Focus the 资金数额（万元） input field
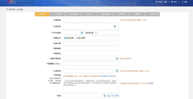The height and width of the screenshot is (99, 193). (x=91, y=64)
